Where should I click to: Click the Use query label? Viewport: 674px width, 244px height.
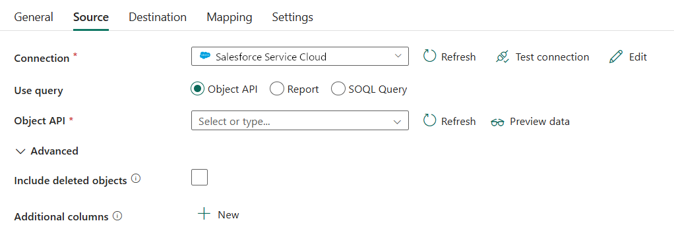point(38,91)
